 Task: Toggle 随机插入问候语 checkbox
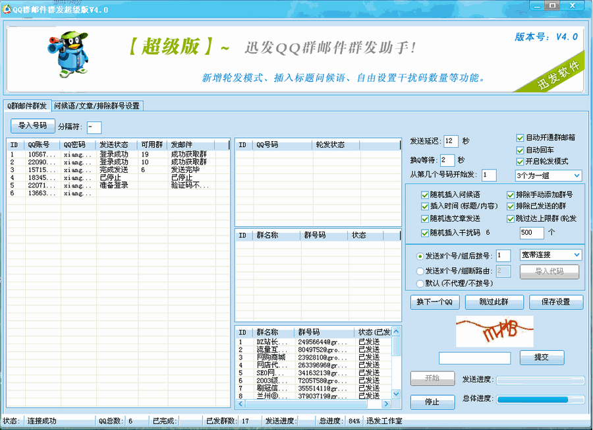(x=424, y=195)
